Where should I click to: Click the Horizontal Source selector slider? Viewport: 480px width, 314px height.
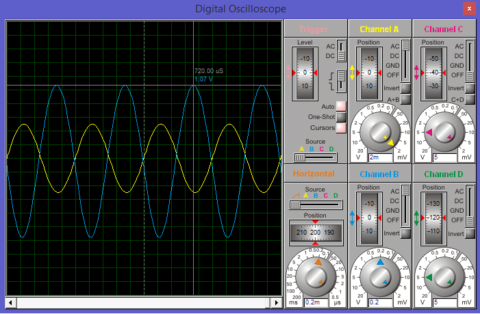[316, 205]
